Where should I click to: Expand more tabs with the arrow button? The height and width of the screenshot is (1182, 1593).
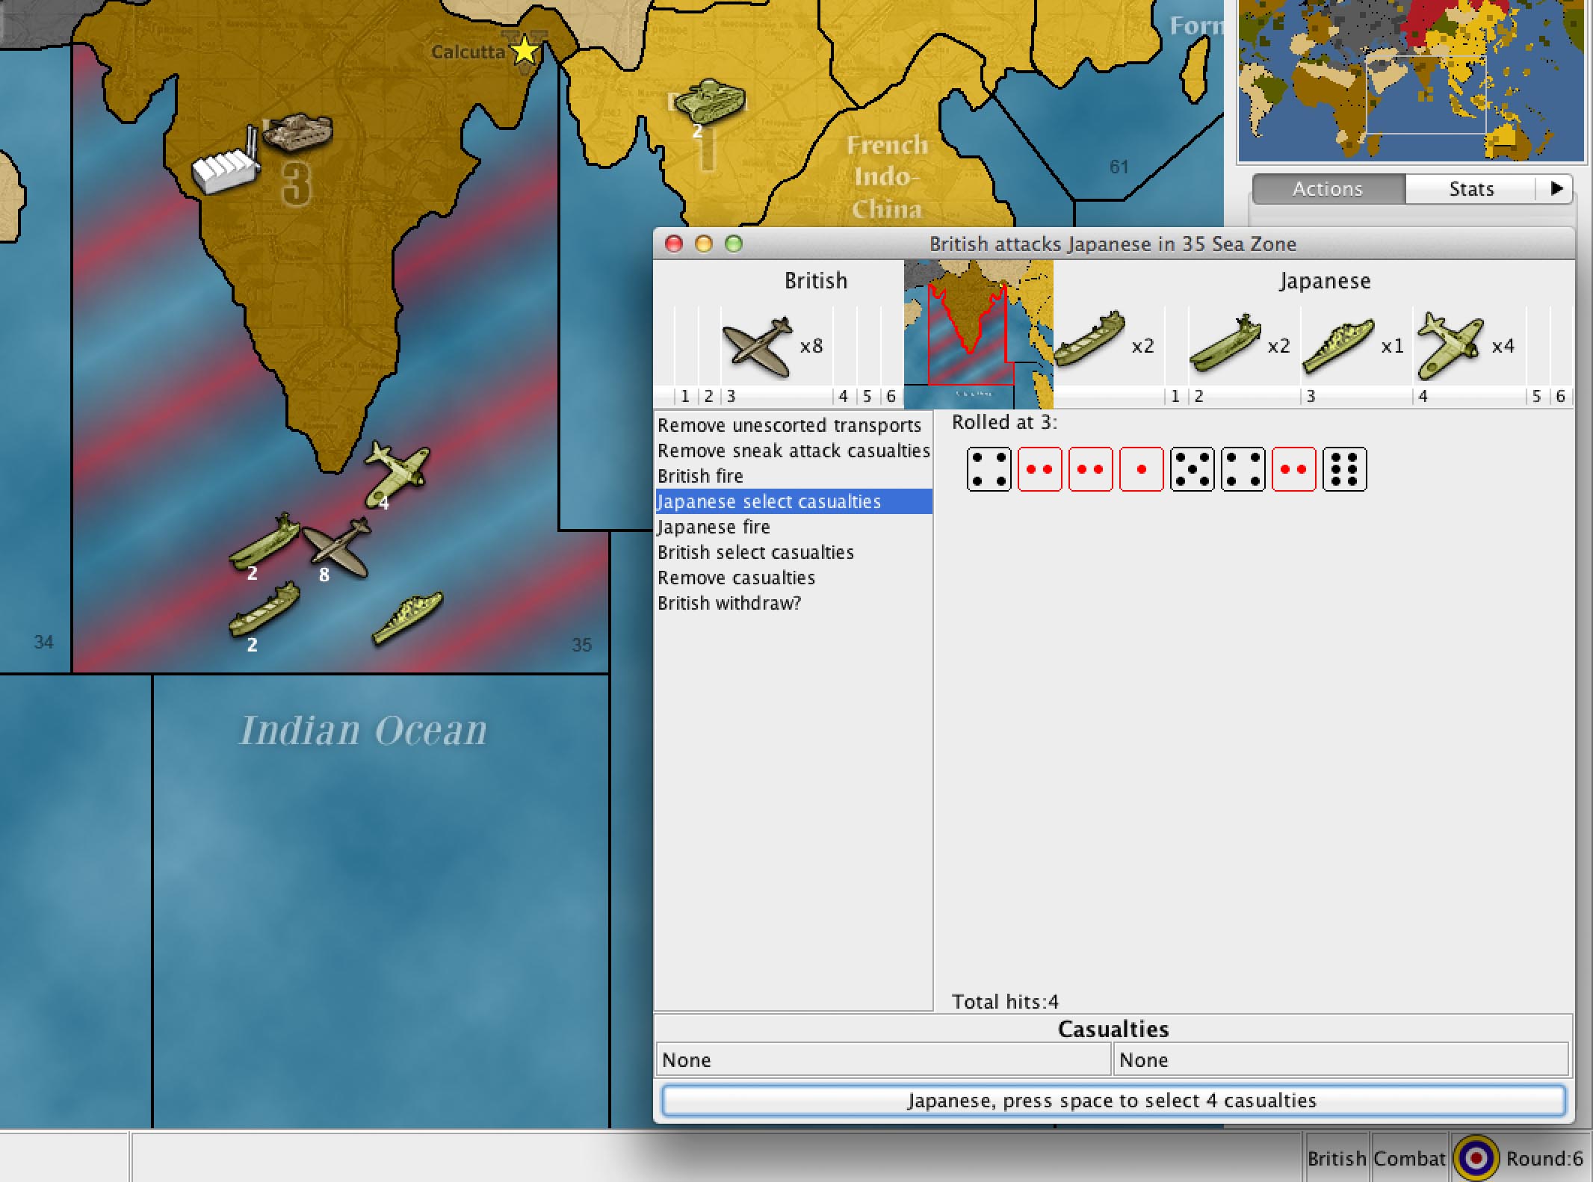click(1556, 189)
